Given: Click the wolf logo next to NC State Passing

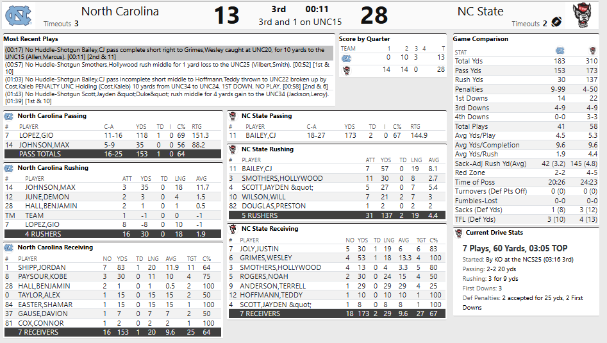Looking at the screenshot, I should pos(233,116).
